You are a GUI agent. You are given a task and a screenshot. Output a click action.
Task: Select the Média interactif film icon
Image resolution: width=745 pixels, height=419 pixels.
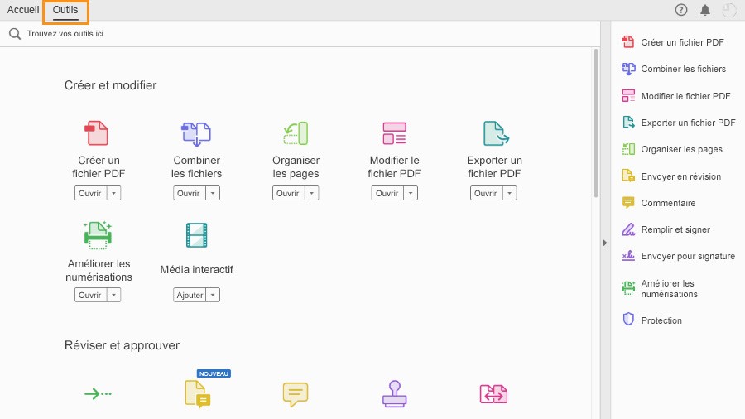(x=196, y=235)
